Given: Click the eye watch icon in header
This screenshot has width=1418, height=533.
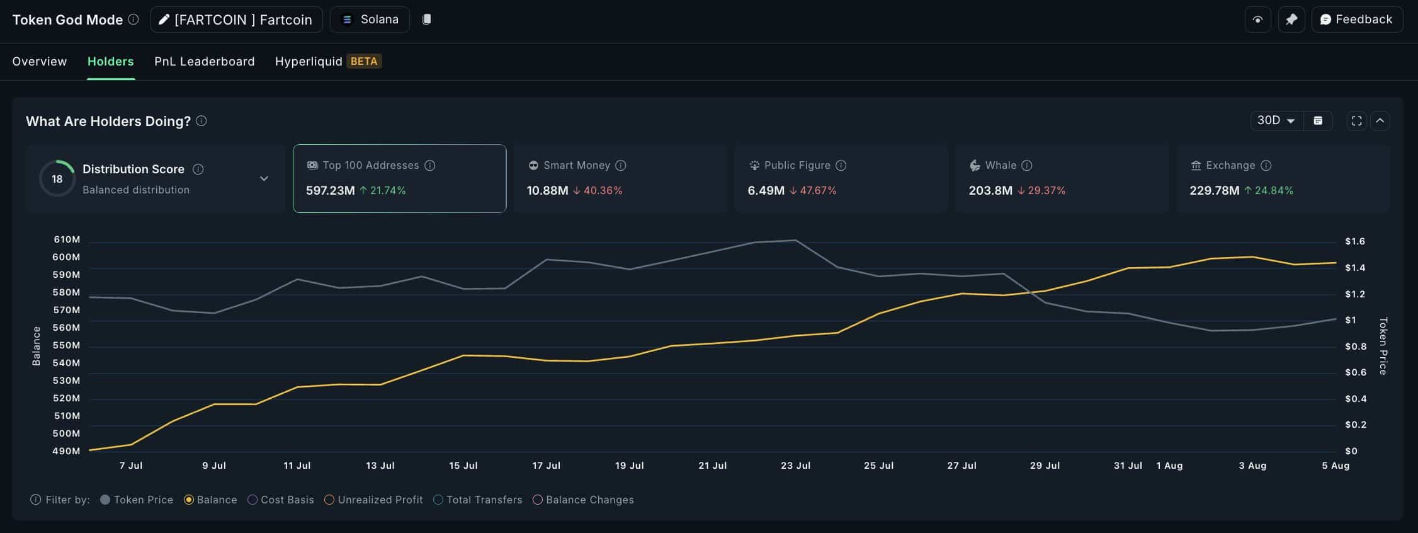Looking at the screenshot, I should click(x=1257, y=20).
